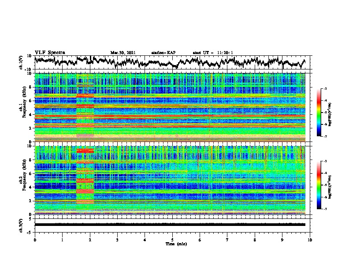Click the "5" tick on ch.3(V) axis
Screen dimensions: 349x269
tap(31, 219)
